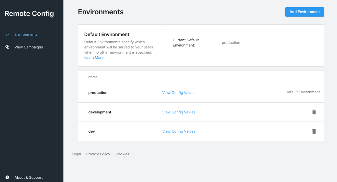
Task: View Config Values for dev
Action: click(x=179, y=131)
